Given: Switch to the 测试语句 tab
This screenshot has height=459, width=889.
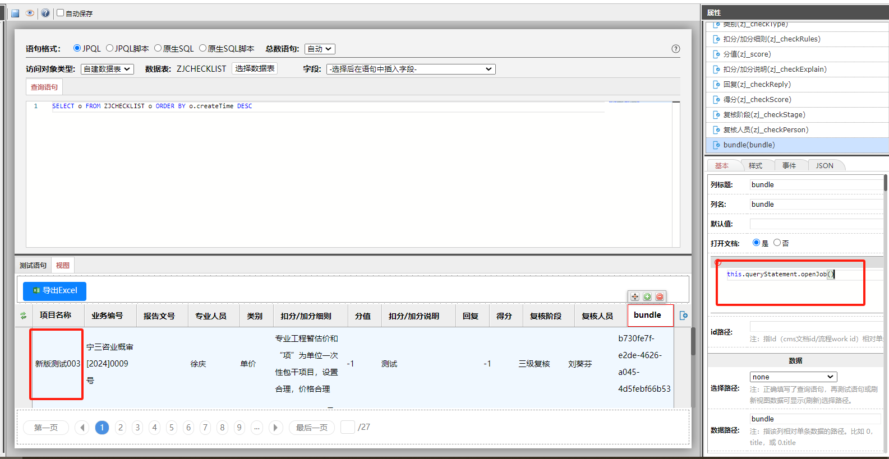Looking at the screenshot, I should 33,265.
